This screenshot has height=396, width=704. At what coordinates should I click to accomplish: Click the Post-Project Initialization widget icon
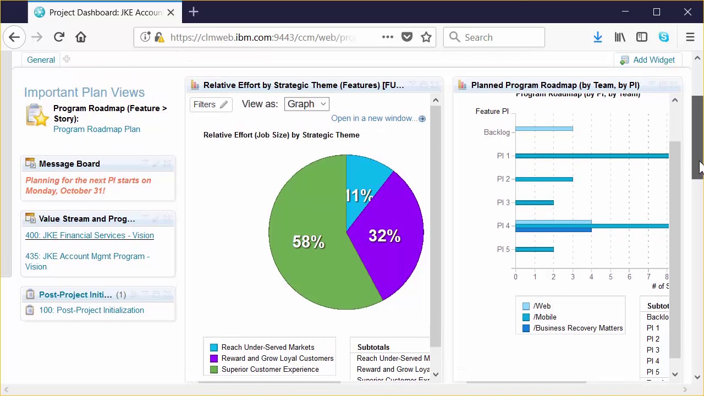click(30, 295)
